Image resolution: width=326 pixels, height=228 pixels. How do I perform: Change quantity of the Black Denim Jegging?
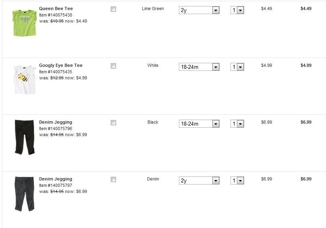tap(237, 124)
